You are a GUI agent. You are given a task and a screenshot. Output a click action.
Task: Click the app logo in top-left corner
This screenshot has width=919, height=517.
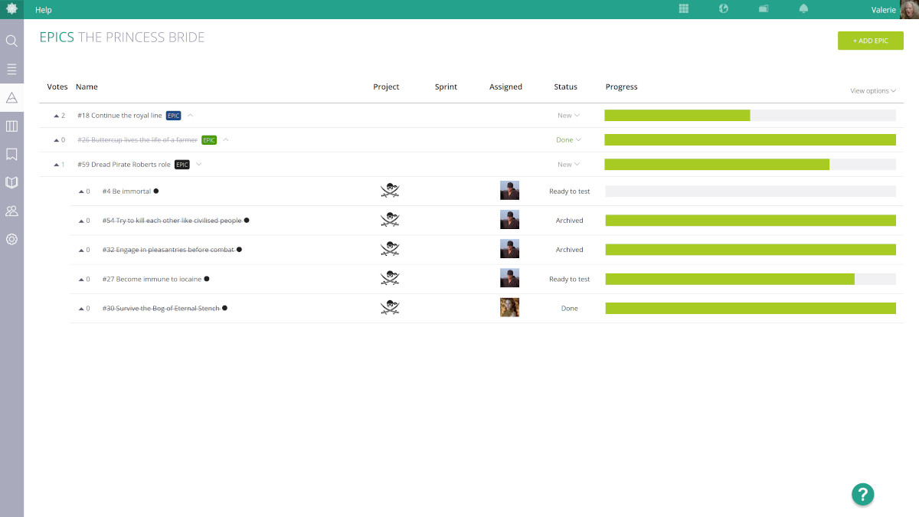pos(11,9)
